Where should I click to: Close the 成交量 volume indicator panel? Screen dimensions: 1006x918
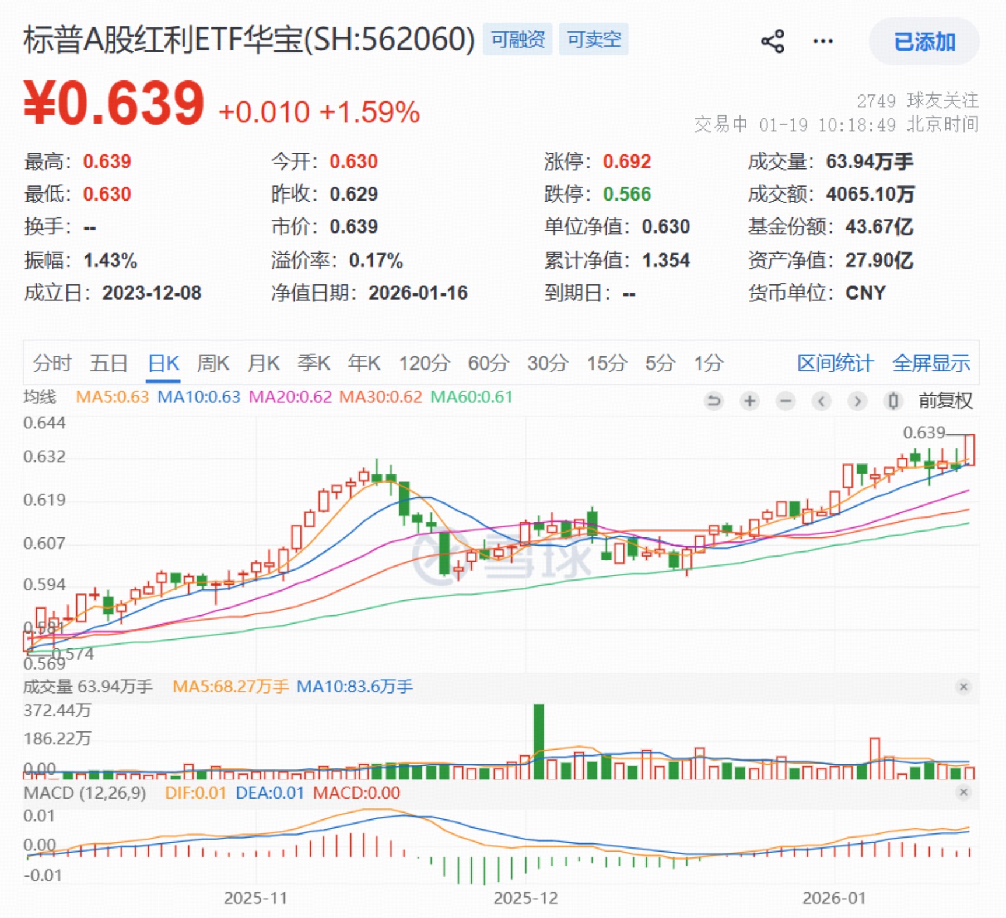(963, 687)
